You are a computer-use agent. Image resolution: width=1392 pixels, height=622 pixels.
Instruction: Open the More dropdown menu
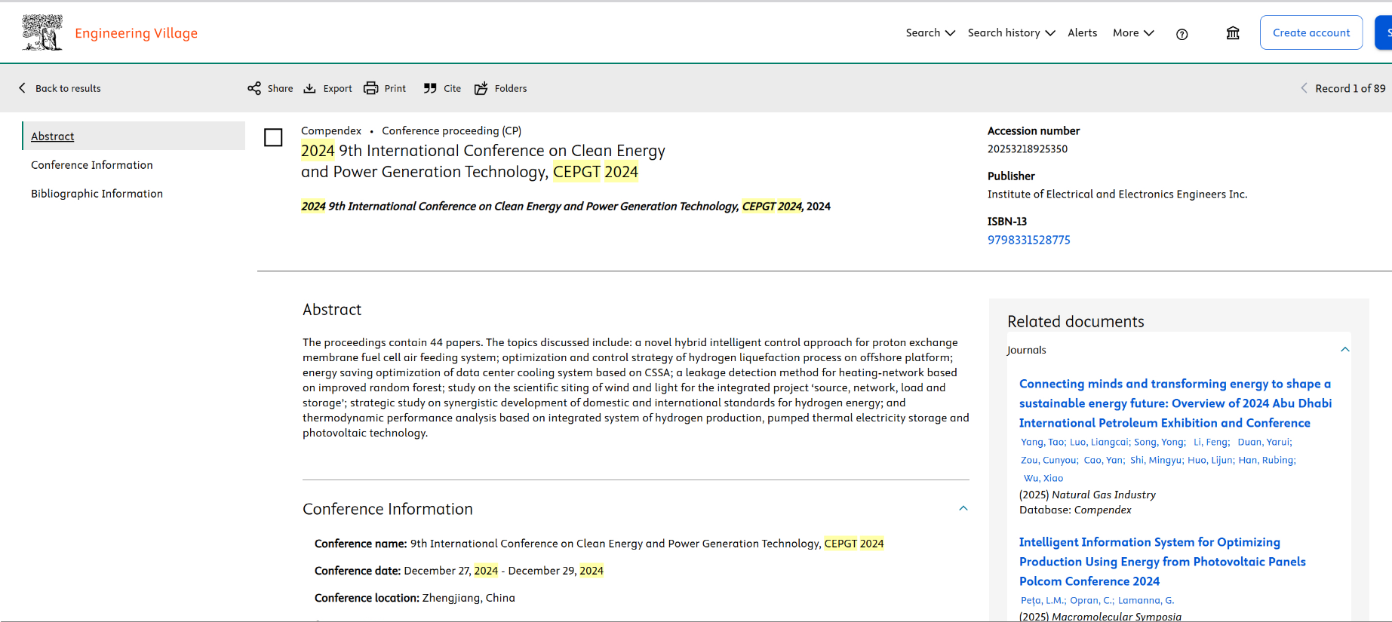1133,33
